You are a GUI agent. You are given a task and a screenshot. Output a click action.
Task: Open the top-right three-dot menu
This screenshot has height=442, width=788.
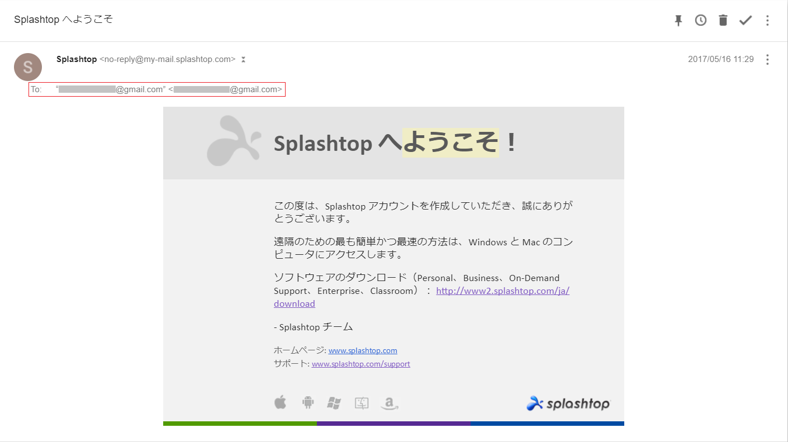tap(767, 20)
